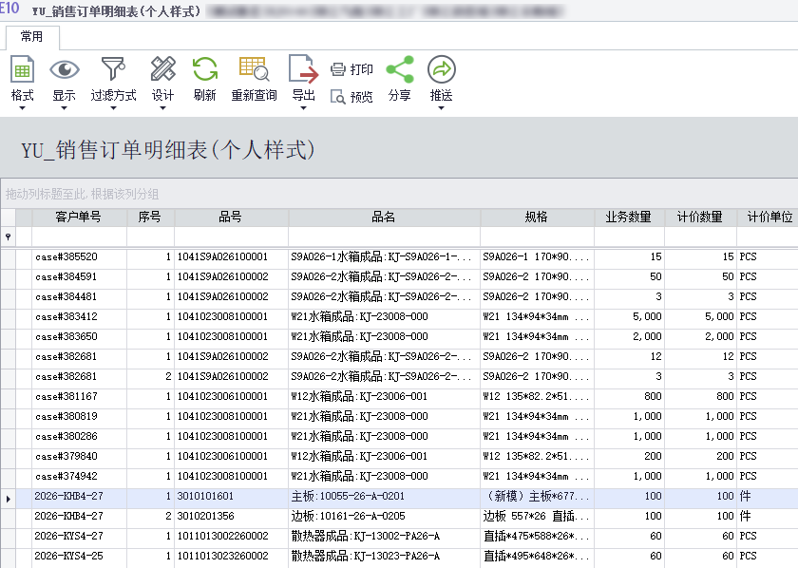
Task: Sort by the 计价单位 column header
Action: tap(769, 218)
